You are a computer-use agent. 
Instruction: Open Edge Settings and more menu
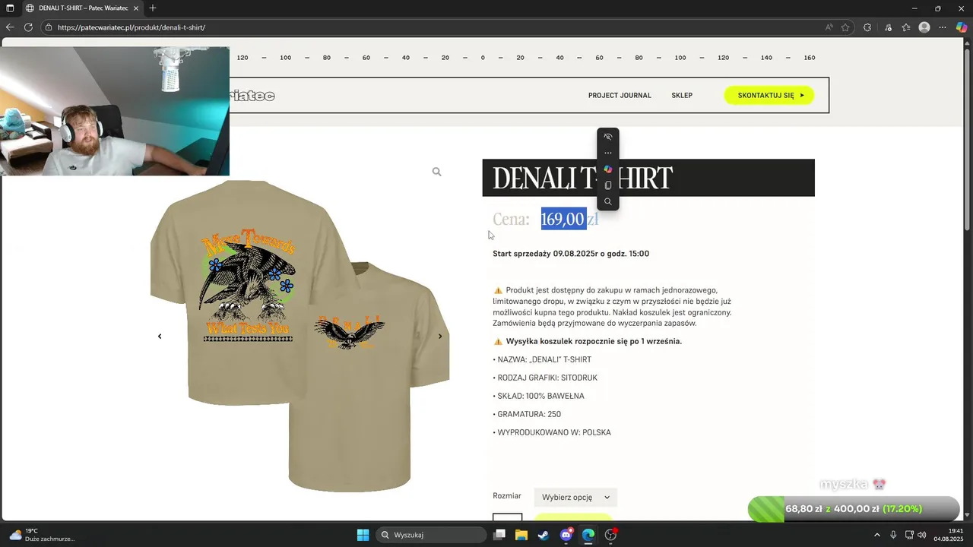[943, 27]
